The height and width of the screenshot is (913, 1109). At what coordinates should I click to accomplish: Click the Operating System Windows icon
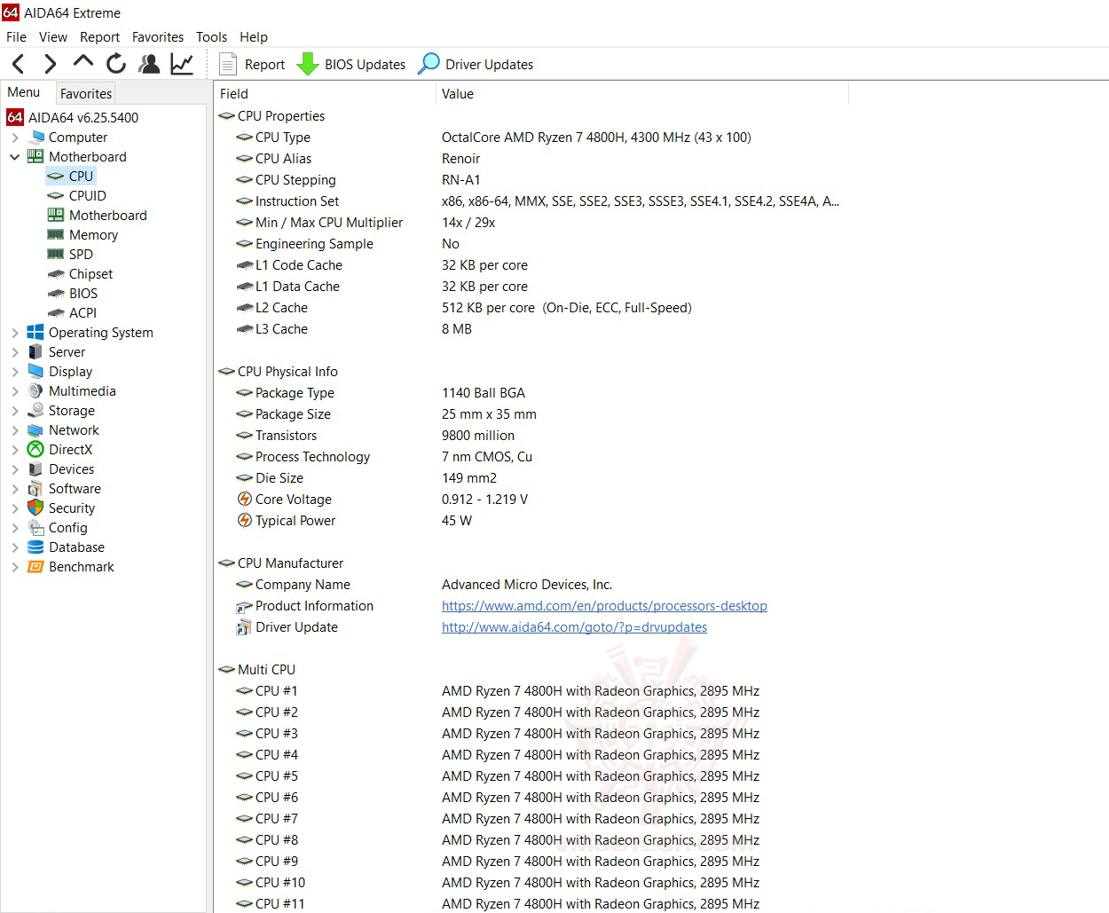[x=35, y=333]
